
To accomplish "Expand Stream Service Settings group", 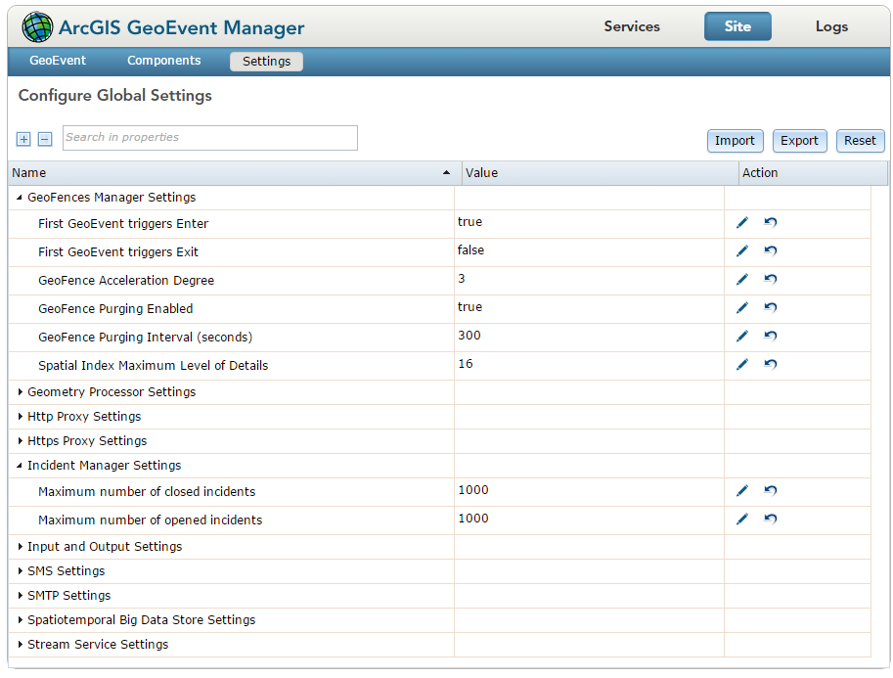I will point(20,645).
